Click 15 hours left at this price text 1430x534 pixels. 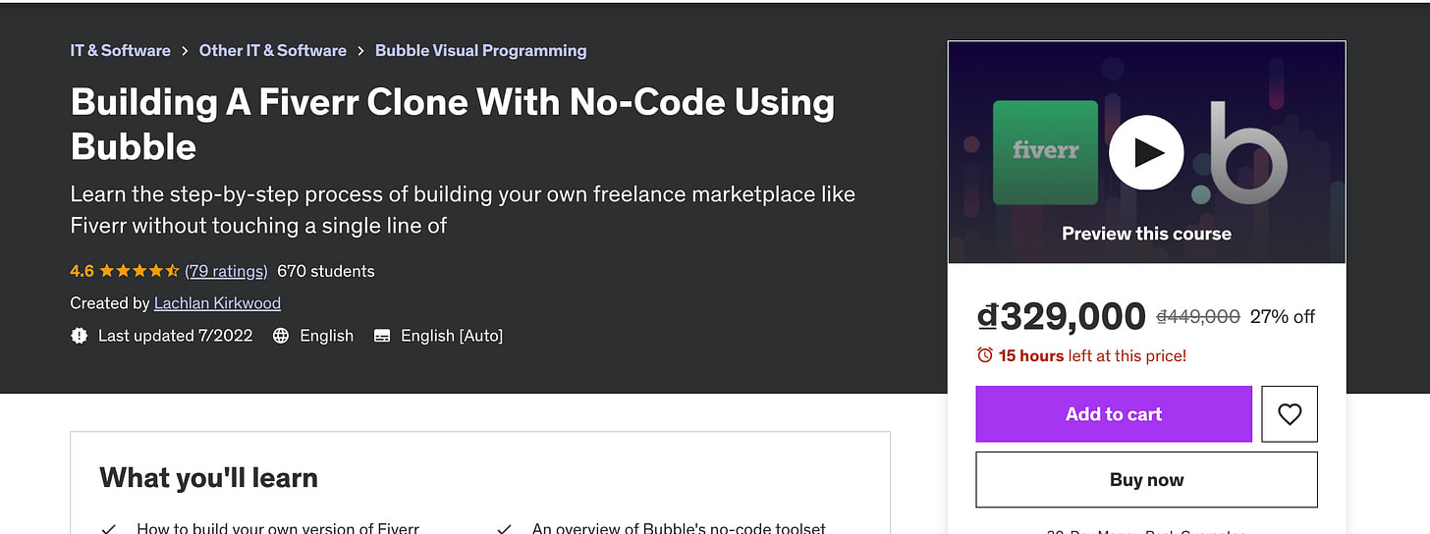tap(1092, 355)
